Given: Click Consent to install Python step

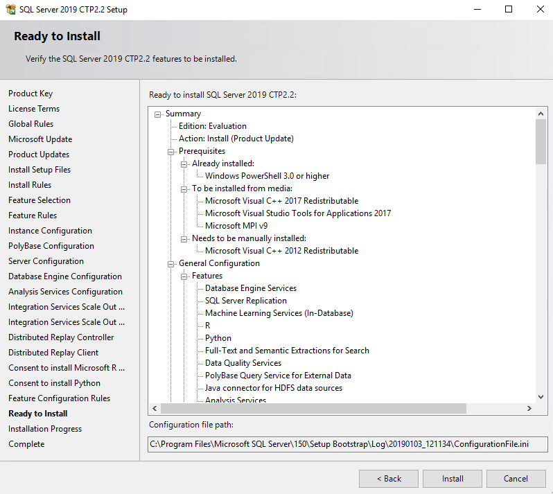Looking at the screenshot, I should coord(54,383).
